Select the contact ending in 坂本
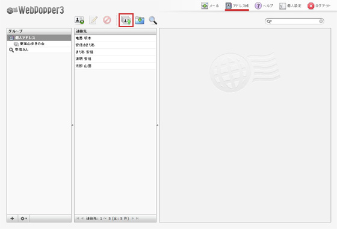Image resolution: width=337 pixels, height=229 pixels. click(115, 38)
